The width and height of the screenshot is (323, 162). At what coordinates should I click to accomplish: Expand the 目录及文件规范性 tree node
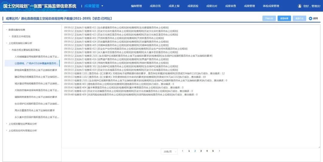click(x=10, y=36)
